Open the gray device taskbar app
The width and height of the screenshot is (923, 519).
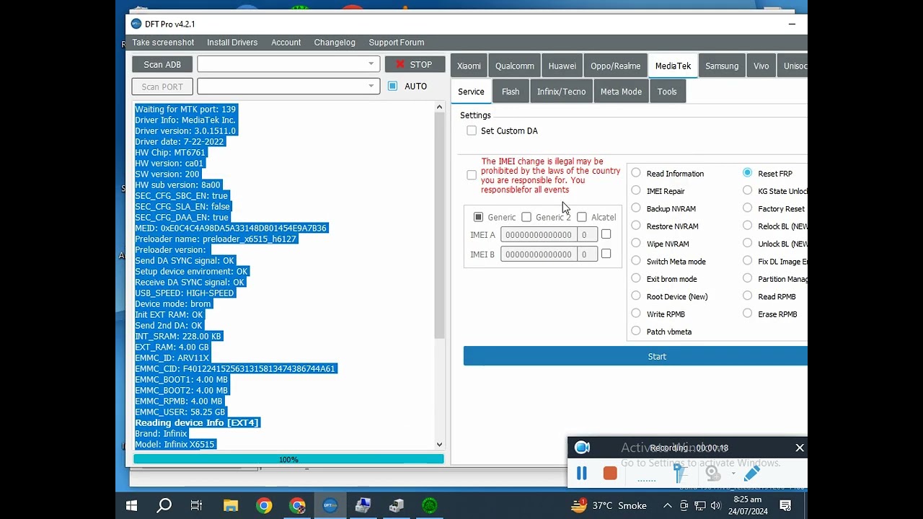tap(396, 505)
